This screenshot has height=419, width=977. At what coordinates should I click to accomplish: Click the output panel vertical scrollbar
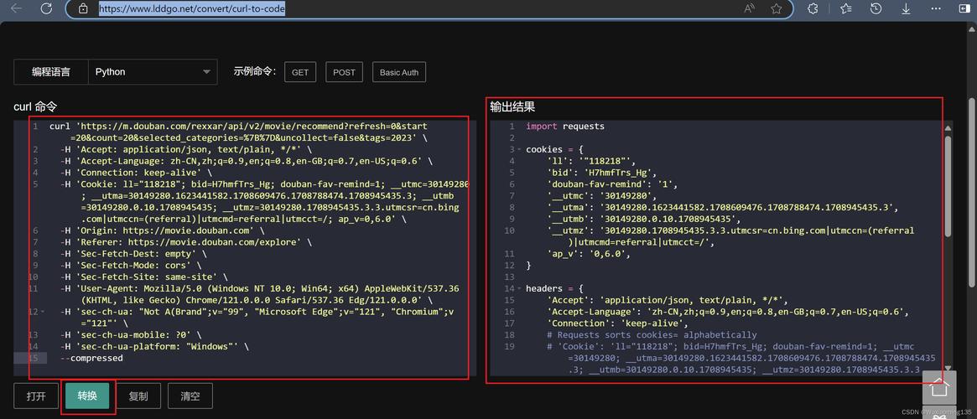coord(948,184)
